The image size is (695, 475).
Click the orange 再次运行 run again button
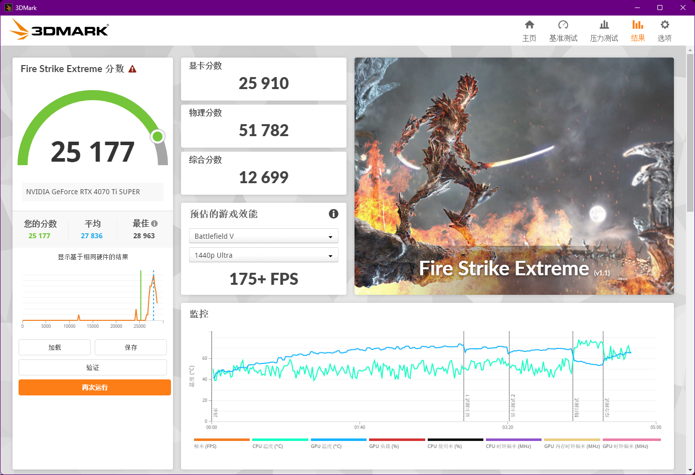pos(95,387)
